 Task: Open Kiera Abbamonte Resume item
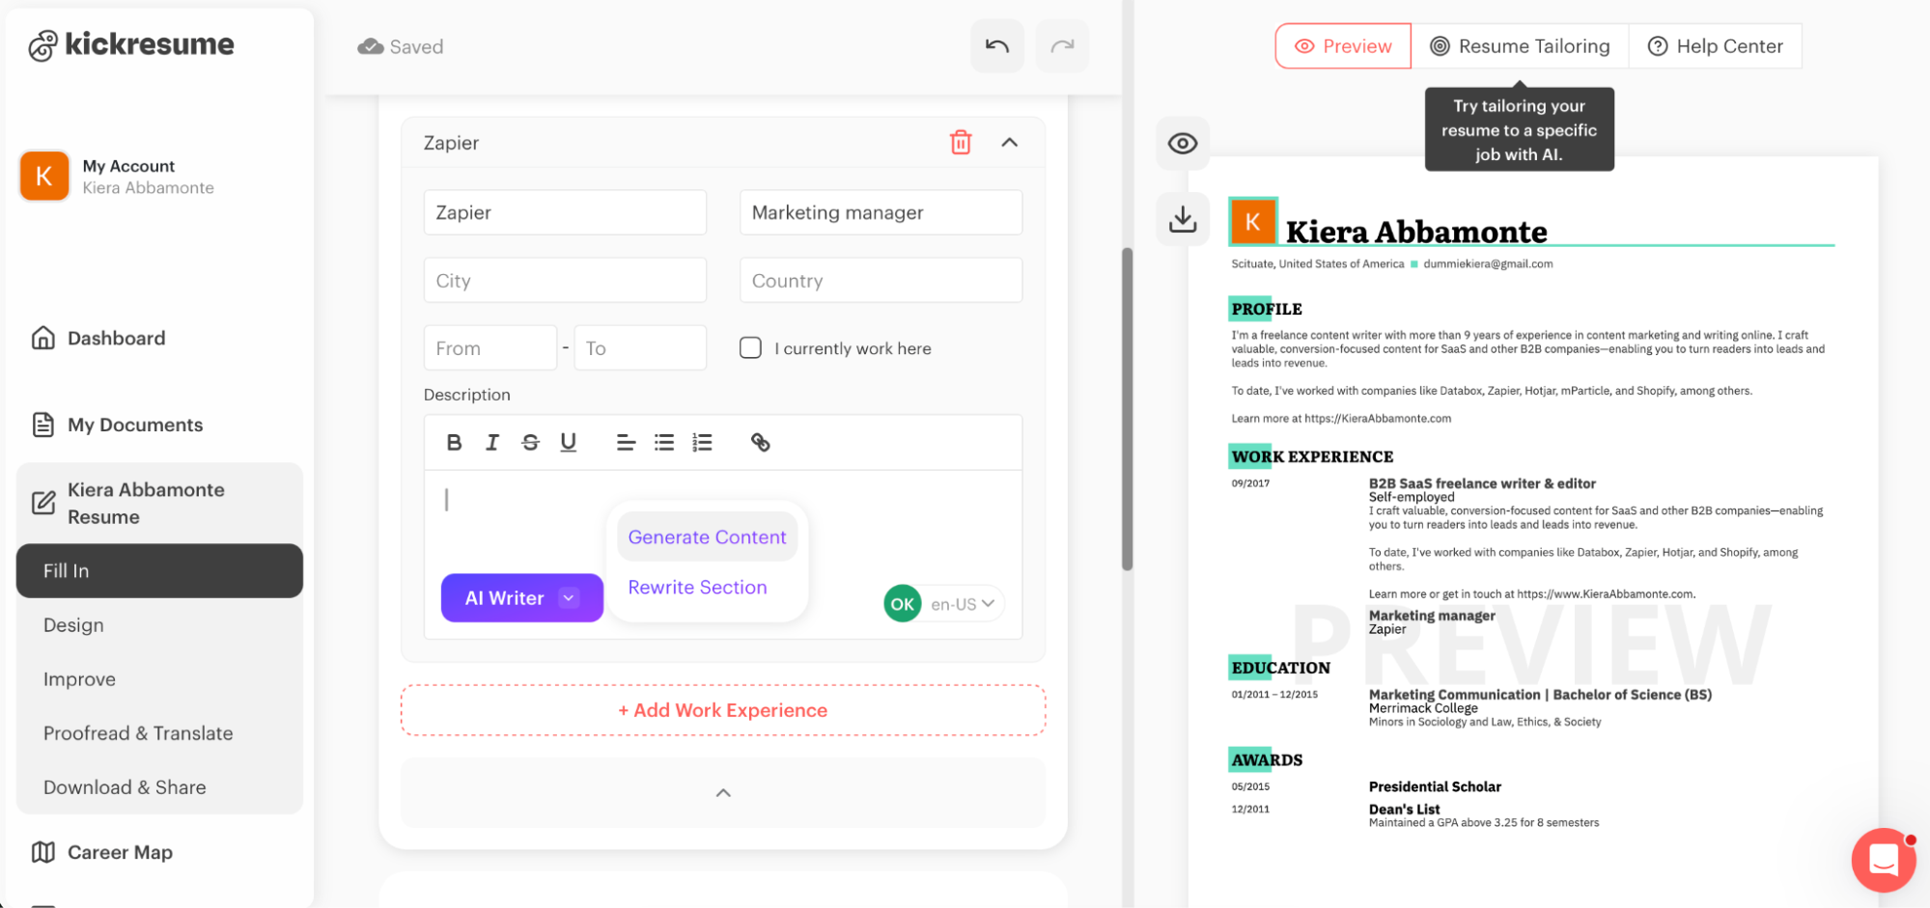click(159, 503)
